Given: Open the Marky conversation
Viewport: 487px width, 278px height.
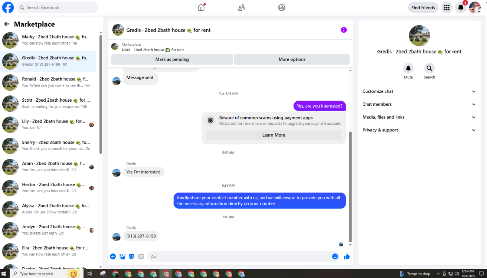Looking at the screenshot, I should 48,40.
